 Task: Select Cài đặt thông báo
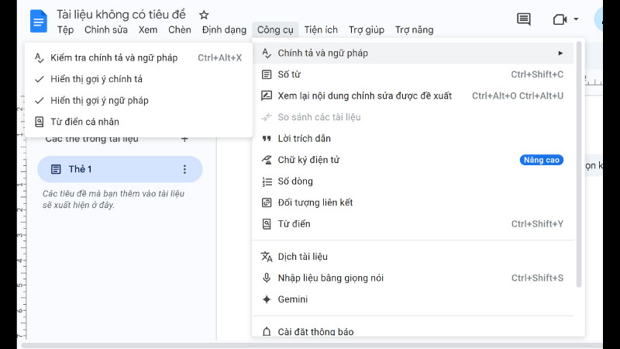click(x=413, y=330)
